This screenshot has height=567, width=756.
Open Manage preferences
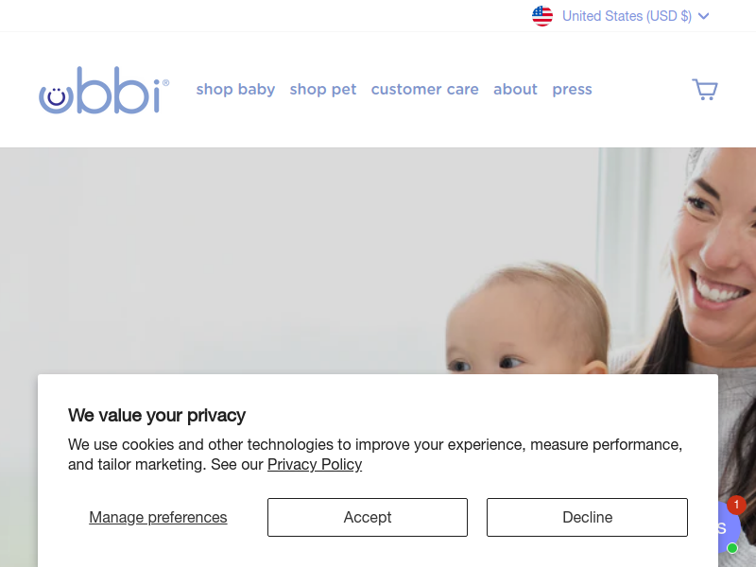(158, 517)
